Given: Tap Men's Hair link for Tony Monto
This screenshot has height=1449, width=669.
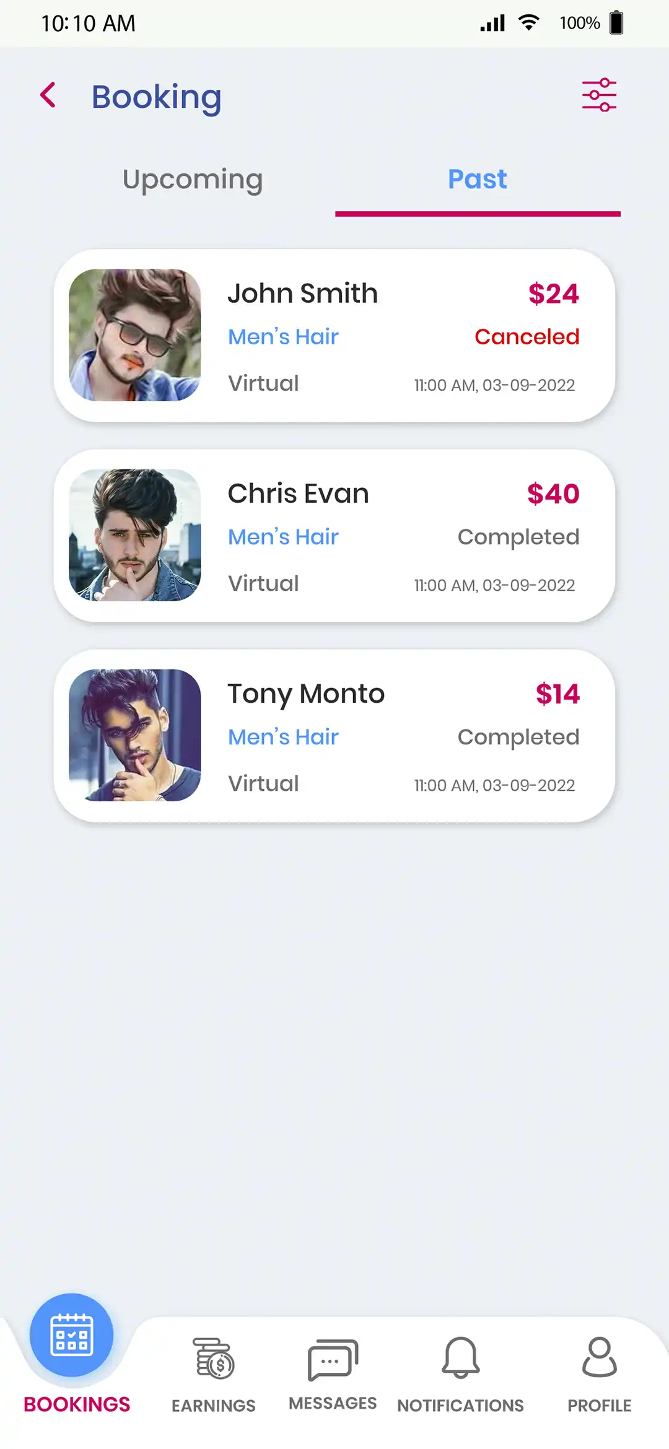Looking at the screenshot, I should [283, 737].
